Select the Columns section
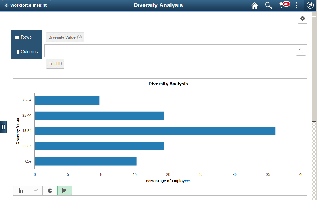The image size is (317, 200). click(x=26, y=51)
